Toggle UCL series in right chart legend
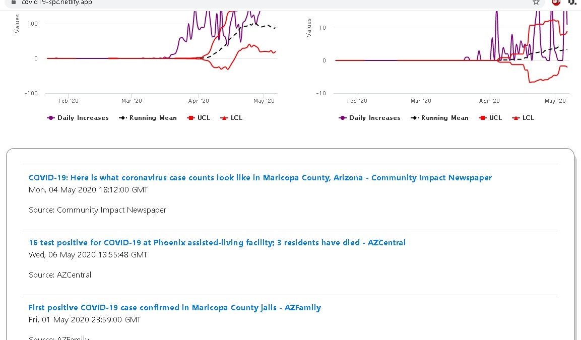581x340 pixels. click(491, 118)
